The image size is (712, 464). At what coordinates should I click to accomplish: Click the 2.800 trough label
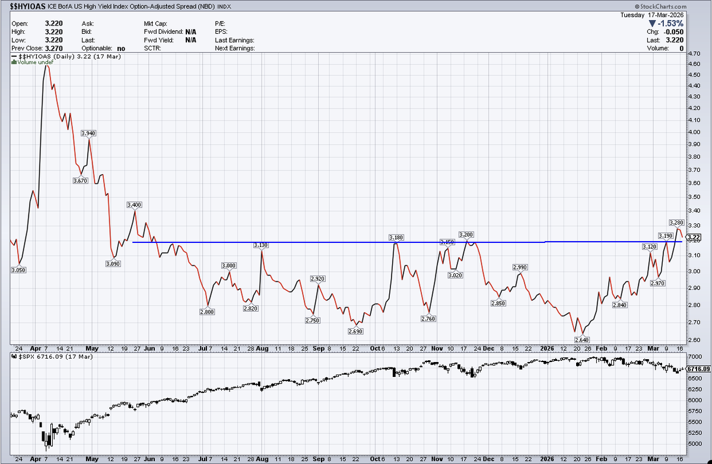[x=208, y=311]
